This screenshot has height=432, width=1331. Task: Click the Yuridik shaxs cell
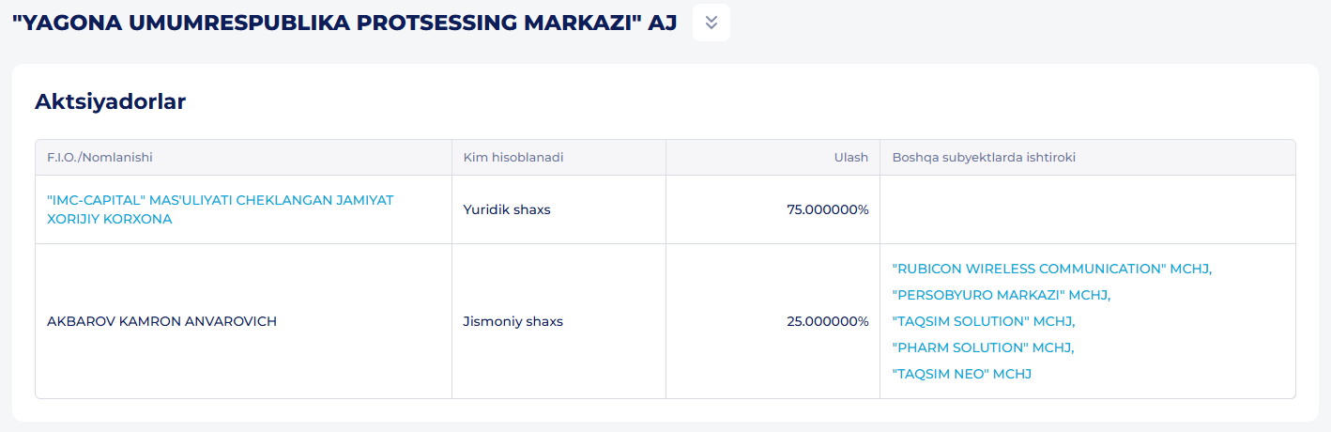[x=507, y=209]
